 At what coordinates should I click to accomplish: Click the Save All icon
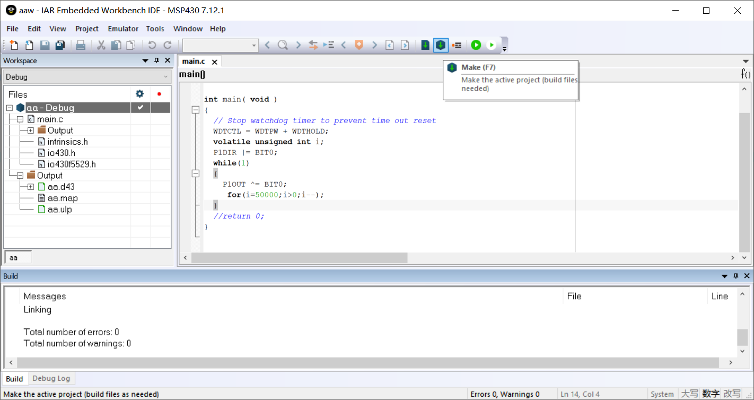tap(60, 45)
